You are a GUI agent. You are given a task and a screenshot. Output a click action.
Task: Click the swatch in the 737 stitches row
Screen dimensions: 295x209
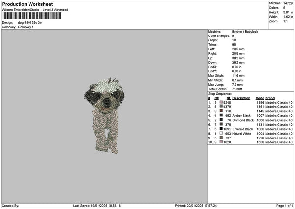click(x=221, y=138)
